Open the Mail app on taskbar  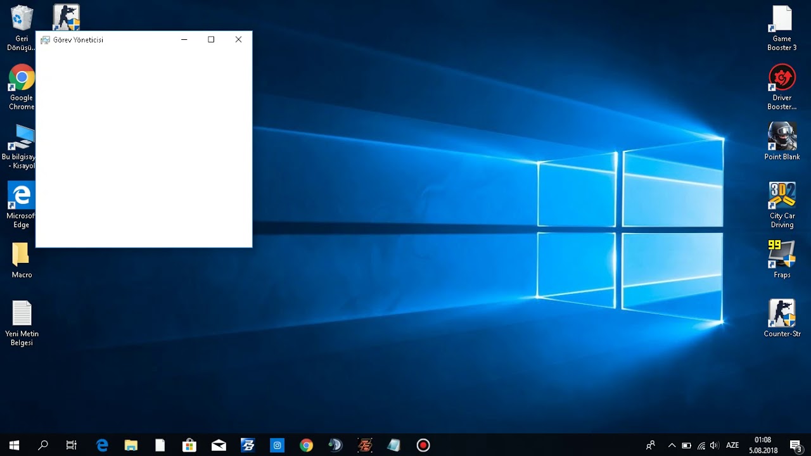(x=219, y=445)
